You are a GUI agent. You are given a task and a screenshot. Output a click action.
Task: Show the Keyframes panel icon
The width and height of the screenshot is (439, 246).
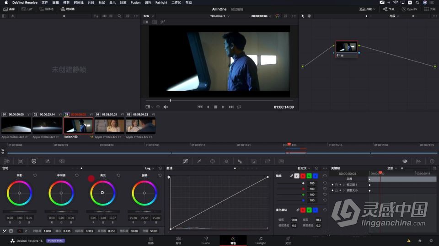405,161
